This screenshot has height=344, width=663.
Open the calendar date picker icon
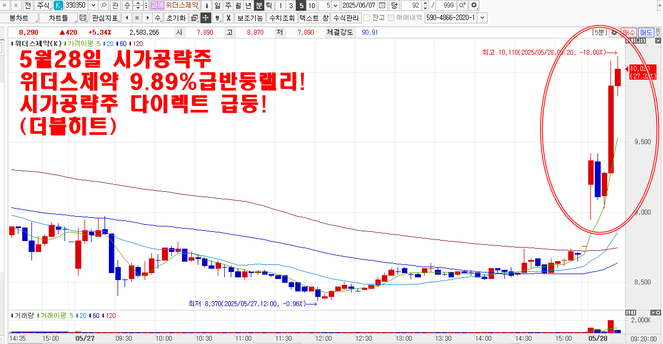coord(382,5)
